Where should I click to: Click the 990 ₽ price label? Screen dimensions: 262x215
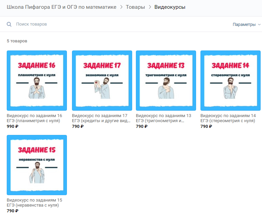pos(12,127)
